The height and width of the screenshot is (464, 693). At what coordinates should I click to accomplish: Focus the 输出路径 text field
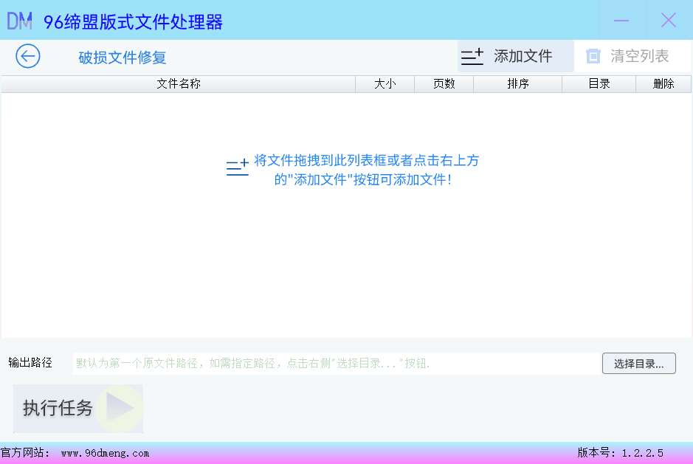click(x=336, y=363)
